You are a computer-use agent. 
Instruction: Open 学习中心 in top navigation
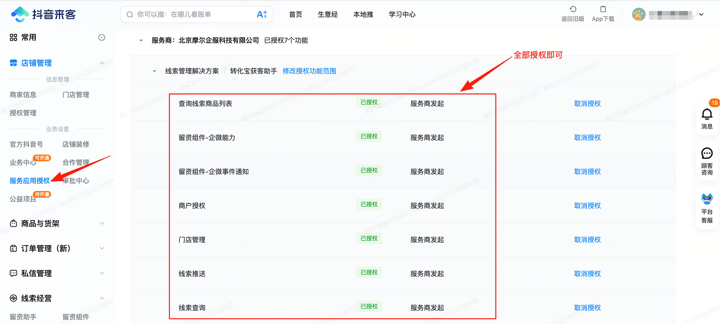tap(402, 14)
